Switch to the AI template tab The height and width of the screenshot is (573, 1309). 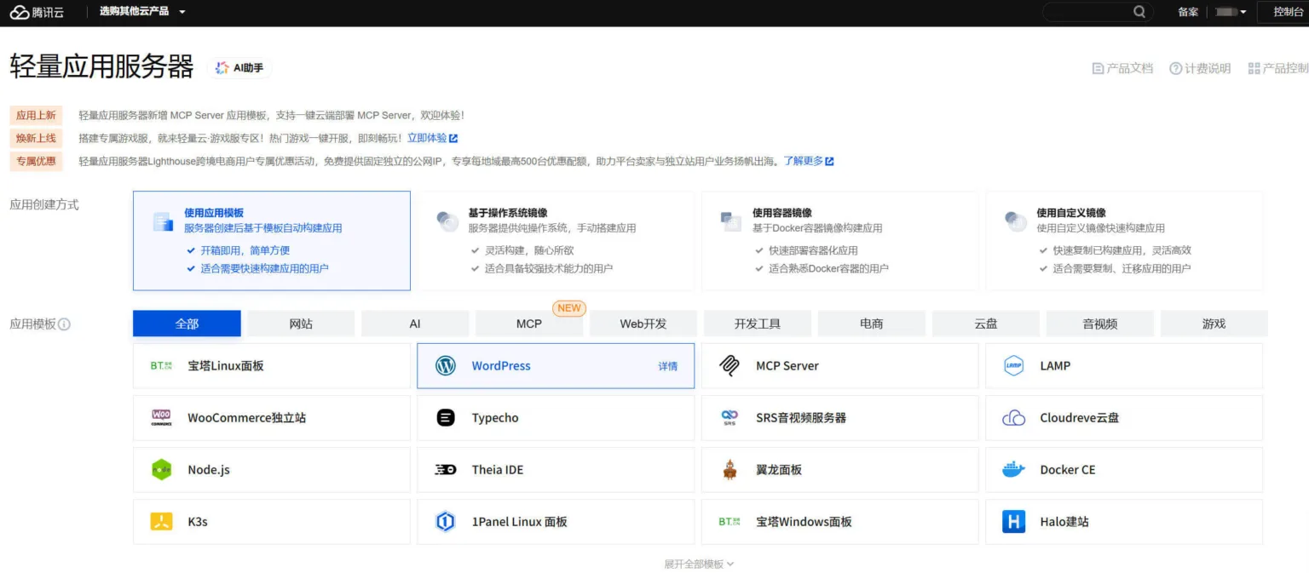[x=415, y=324]
